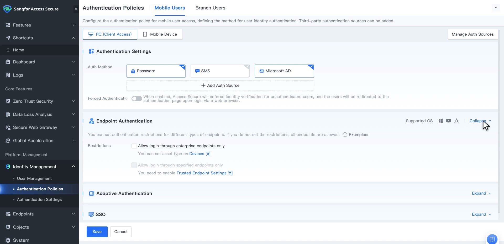
Task: Click the Linux penguin supported OS icon
Action: (456, 121)
